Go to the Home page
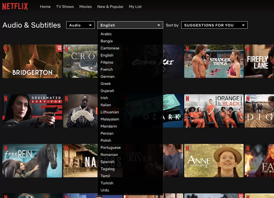Screen dimensions: 274x198 45,7
